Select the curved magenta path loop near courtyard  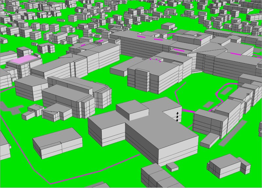point(226,89)
